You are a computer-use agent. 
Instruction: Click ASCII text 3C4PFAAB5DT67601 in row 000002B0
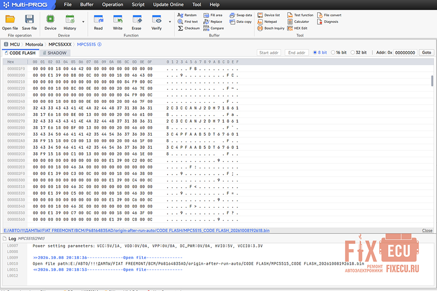click(202, 147)
